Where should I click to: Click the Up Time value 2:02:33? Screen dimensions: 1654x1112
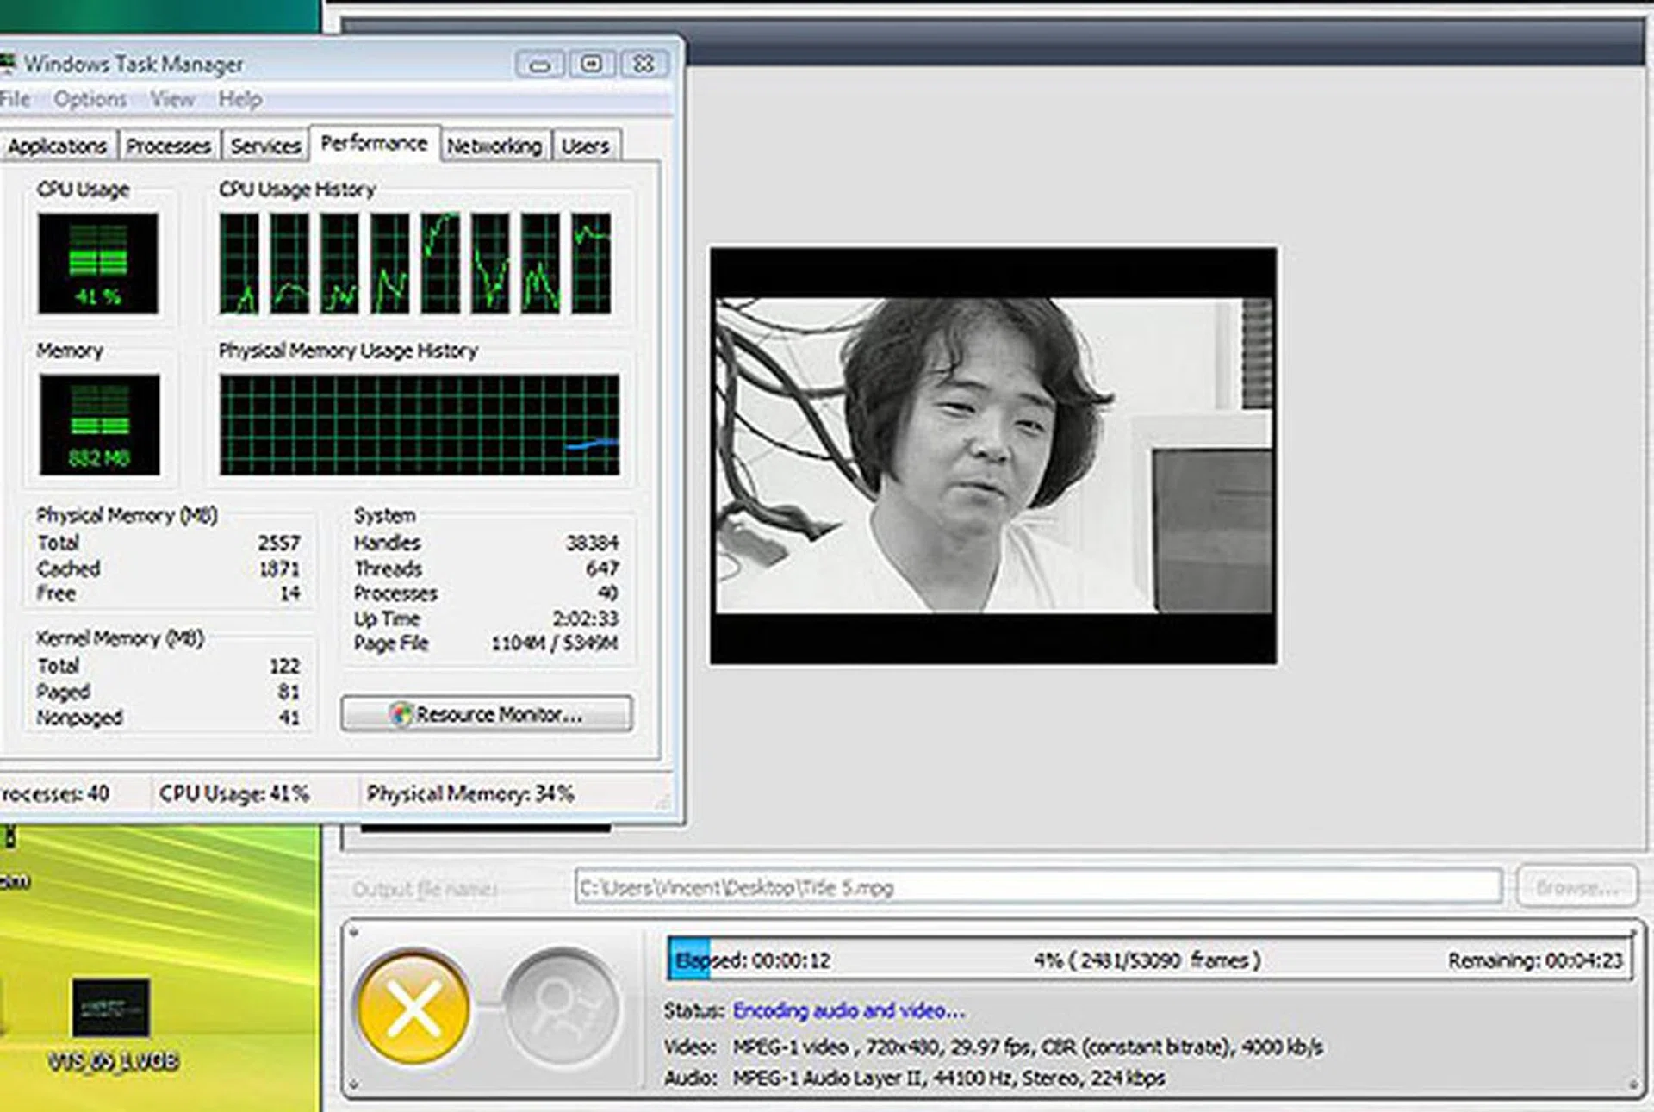click(586, 618)
